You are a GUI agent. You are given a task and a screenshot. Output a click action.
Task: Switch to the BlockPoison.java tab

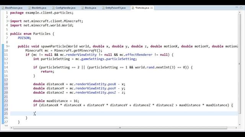coord(12,8)
